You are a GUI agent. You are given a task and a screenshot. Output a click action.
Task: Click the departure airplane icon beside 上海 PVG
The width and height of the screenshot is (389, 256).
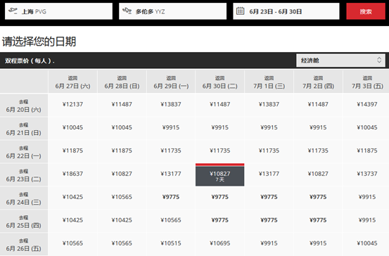[13, 11]
